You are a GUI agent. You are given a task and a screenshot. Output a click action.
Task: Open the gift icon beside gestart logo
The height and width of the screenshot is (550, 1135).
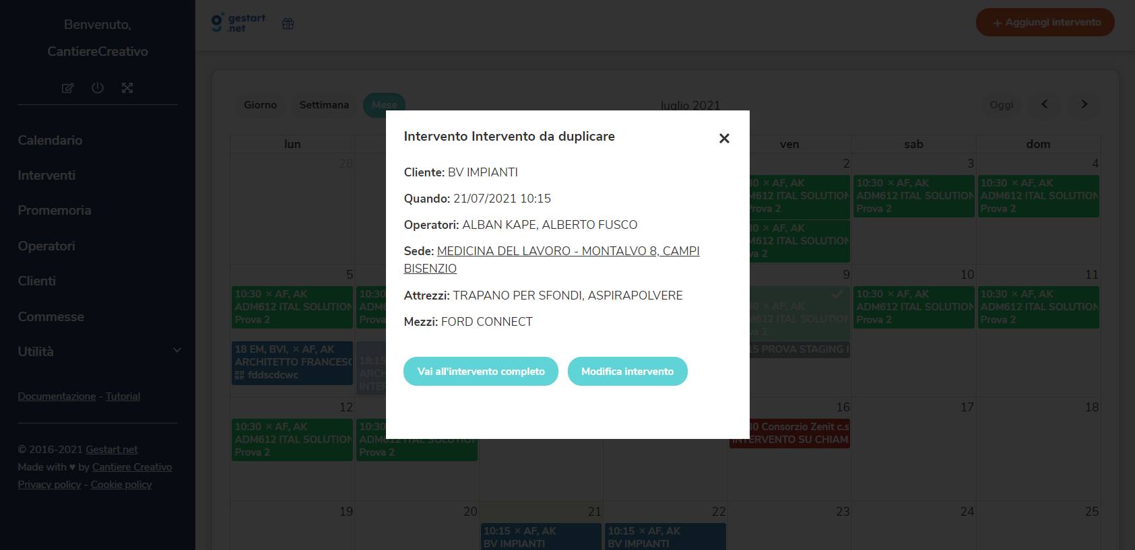click(288, 24)
